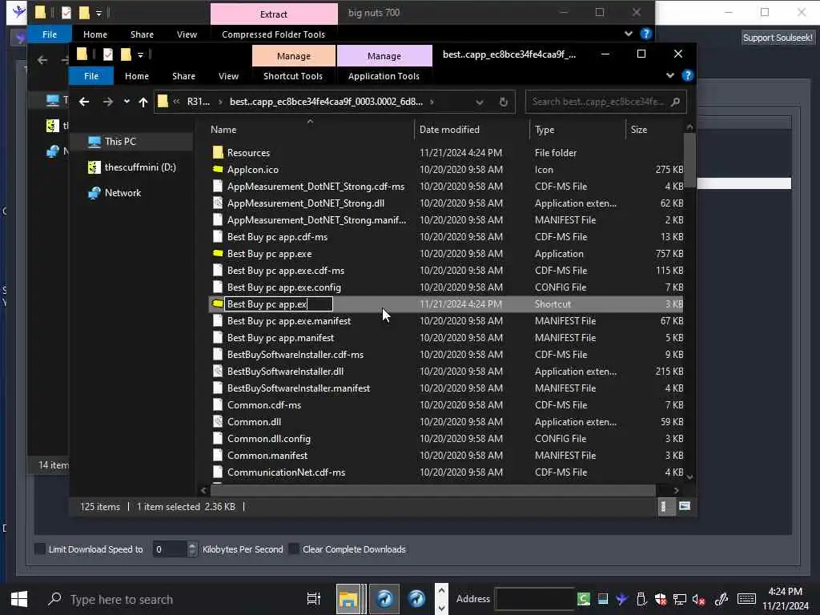Click the taskbar Address input field
The height and width of the screenshot is (615, 820).
534,599
